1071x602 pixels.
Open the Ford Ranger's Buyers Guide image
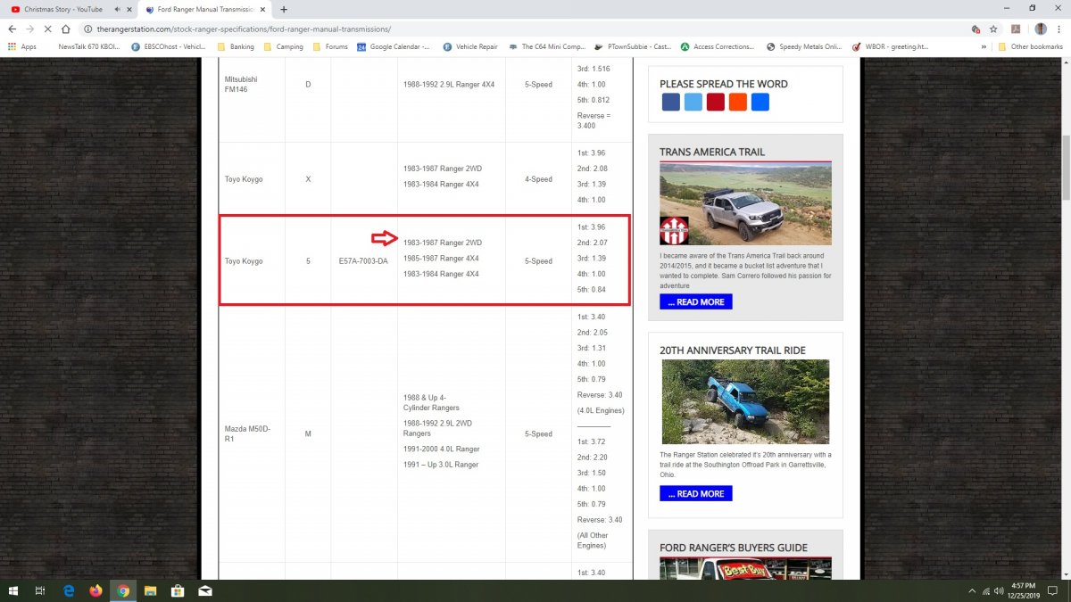745,568
